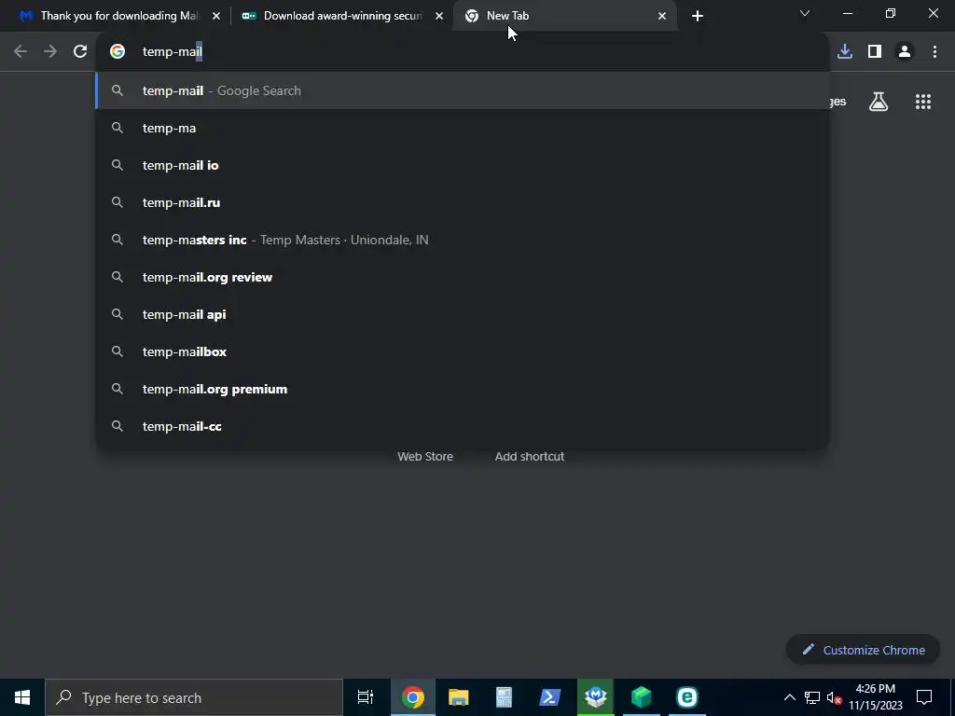Open the green cube taskbar app

(641, 697)
